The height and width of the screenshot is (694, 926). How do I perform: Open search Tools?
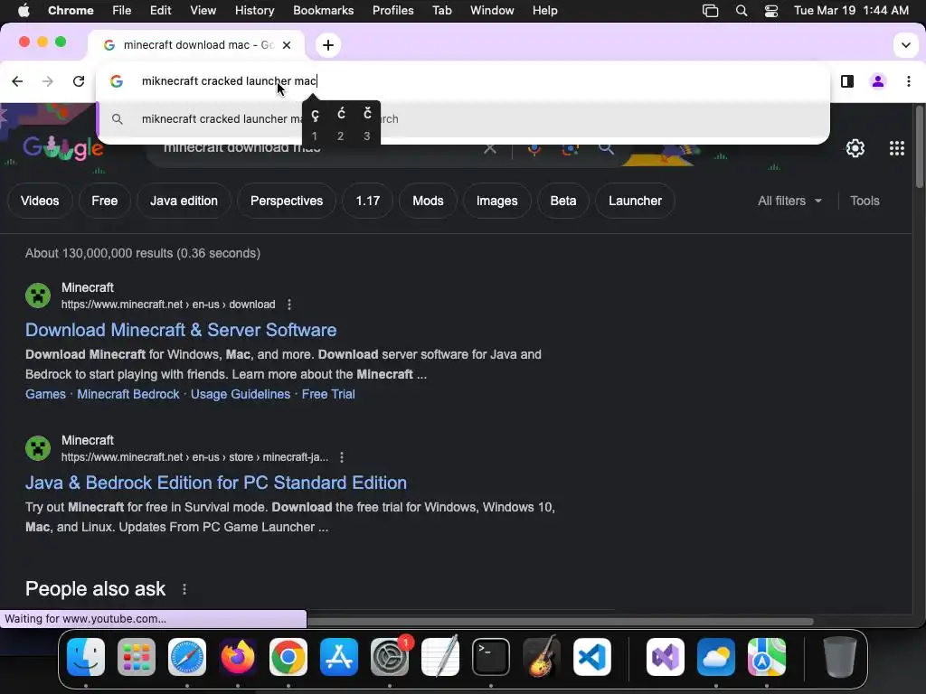pyautogui.click(x=865, y=202)
